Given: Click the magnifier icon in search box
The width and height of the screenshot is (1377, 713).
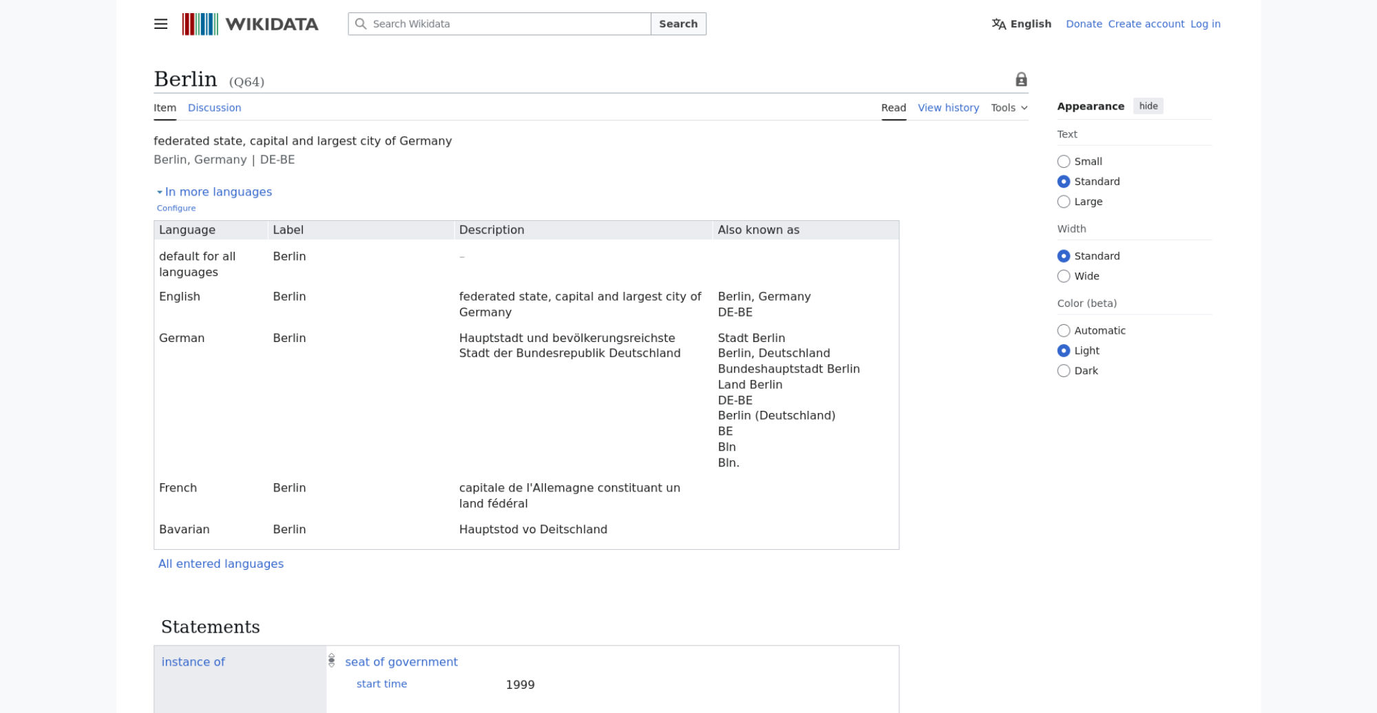Looking at the screenshot, I should tap(361, 24).
